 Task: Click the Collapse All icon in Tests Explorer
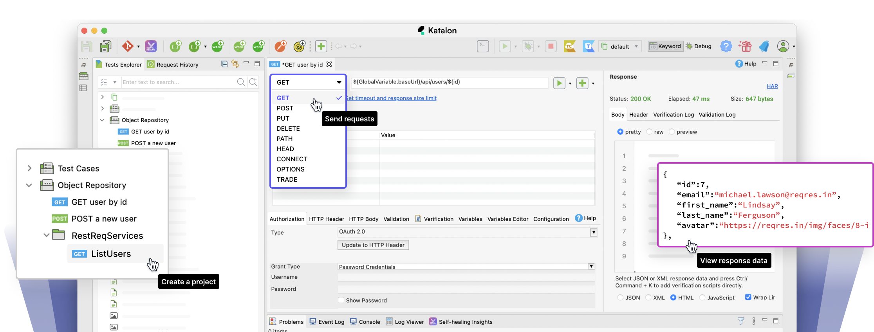click(x=224, y=64)
